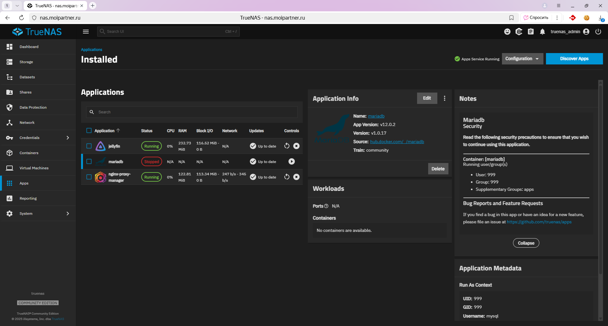Toggle the select-all Application checkbox
608x326 pixels.
coord(89,130)
